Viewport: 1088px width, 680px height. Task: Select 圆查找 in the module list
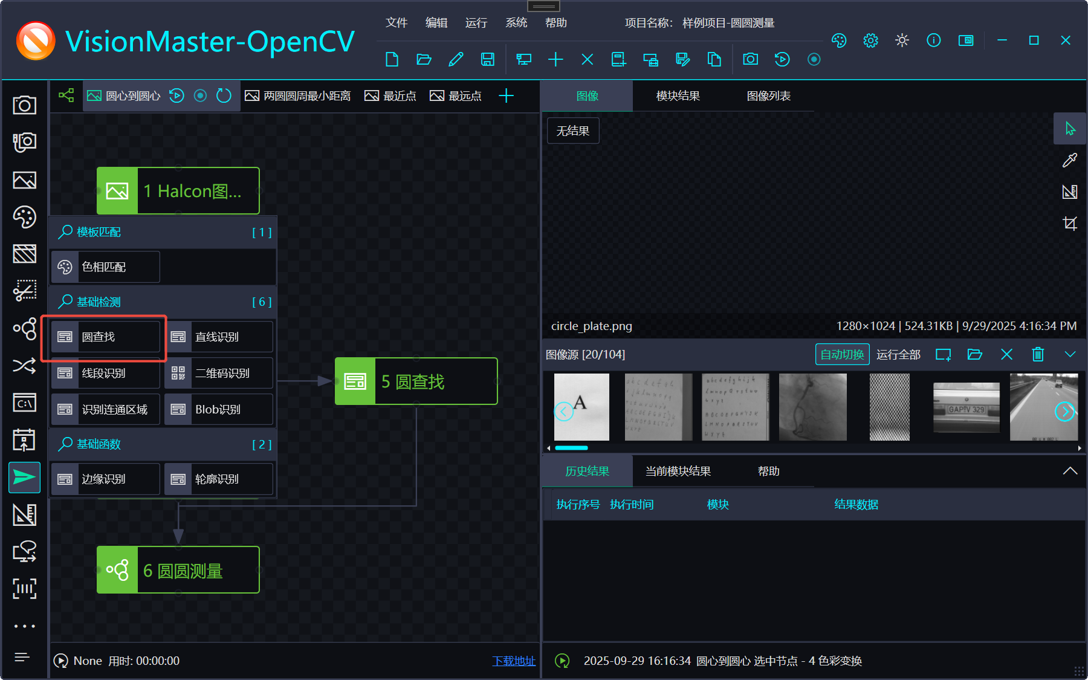pos(106,337)
